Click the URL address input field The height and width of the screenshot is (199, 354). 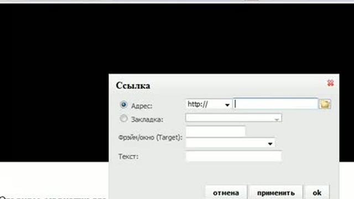pyautogui.click(x=275, y=104)
